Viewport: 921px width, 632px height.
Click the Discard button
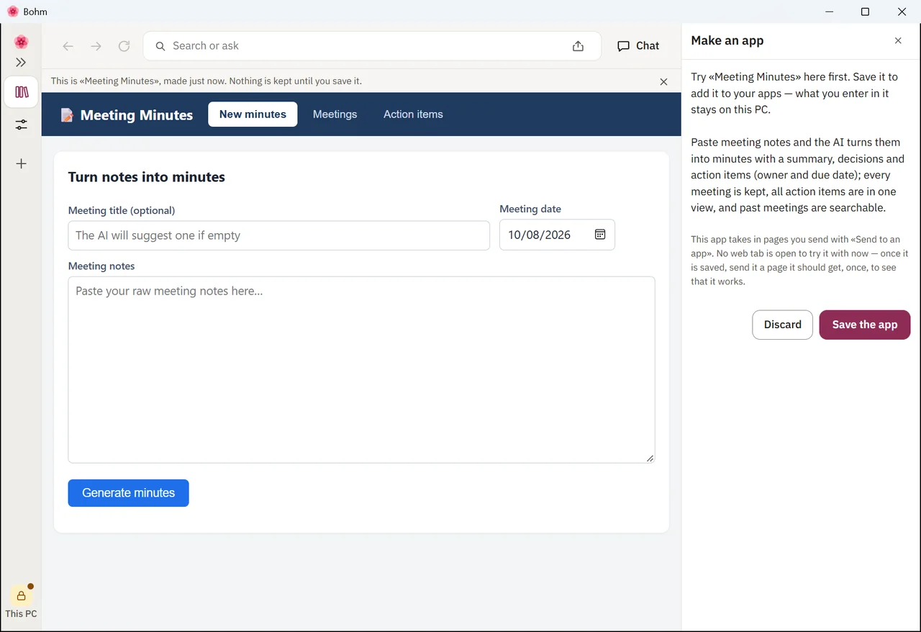(783, 325)
